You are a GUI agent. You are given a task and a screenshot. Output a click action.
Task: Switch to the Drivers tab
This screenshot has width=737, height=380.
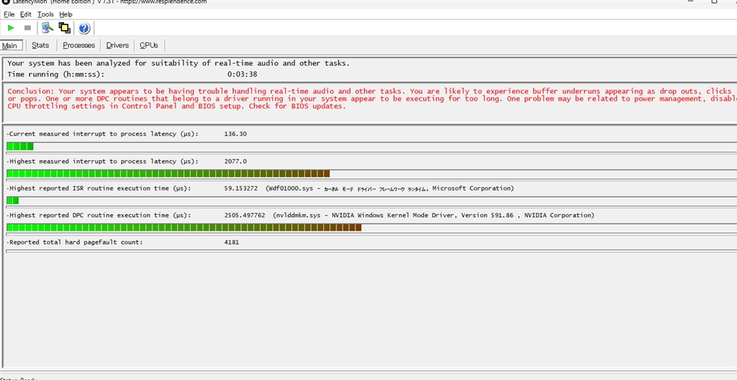[x=117, y=45]
